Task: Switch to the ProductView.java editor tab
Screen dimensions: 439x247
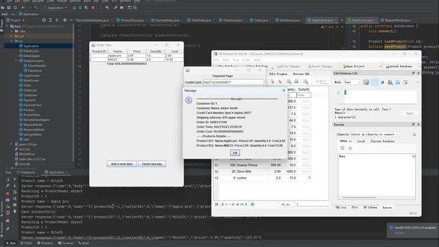Action: (x=132, y=20)
